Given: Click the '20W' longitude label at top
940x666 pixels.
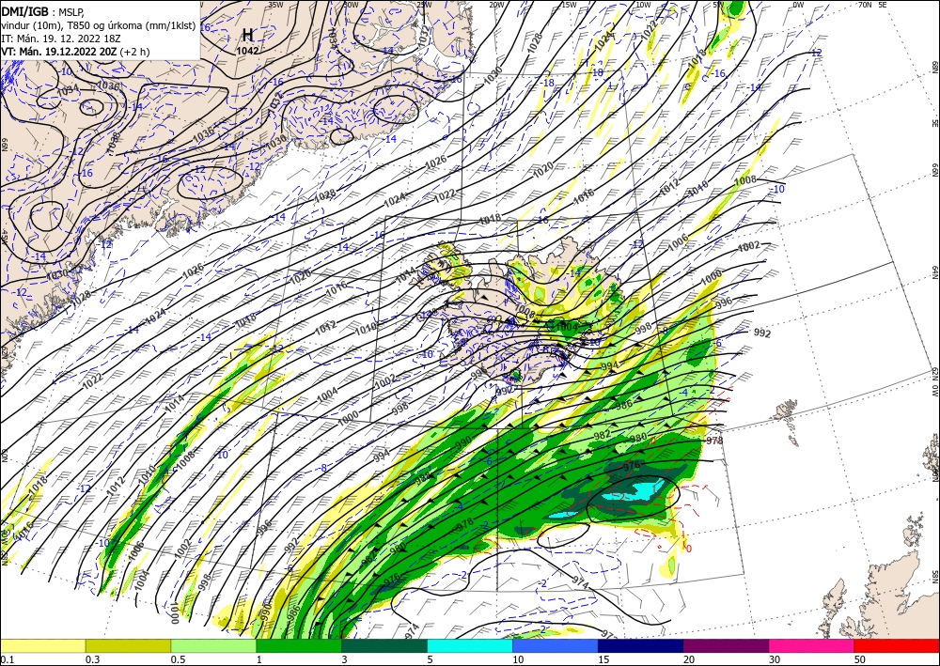Looking at the screenshot, I should (x=496, y=5).
